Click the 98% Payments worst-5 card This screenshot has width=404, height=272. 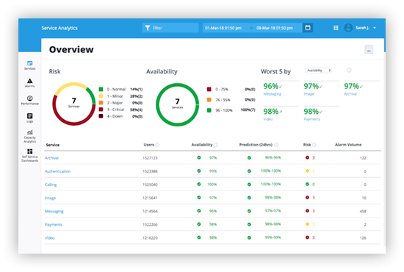321,114
